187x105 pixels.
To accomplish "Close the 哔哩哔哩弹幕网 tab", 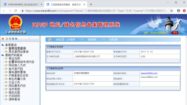I will point(41,5).
